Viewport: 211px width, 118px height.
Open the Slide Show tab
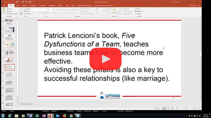coord(52,5)
